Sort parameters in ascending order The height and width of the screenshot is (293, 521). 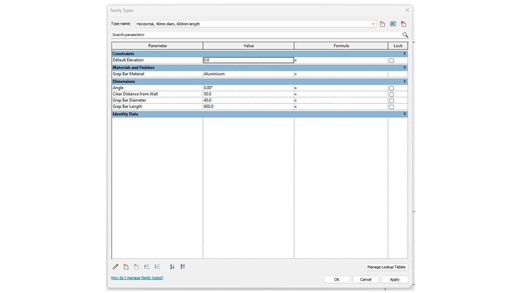(x=172, y=267)
